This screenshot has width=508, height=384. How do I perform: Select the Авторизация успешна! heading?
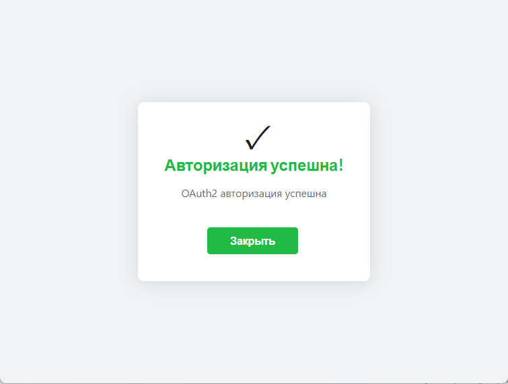[x=254, y=165]
